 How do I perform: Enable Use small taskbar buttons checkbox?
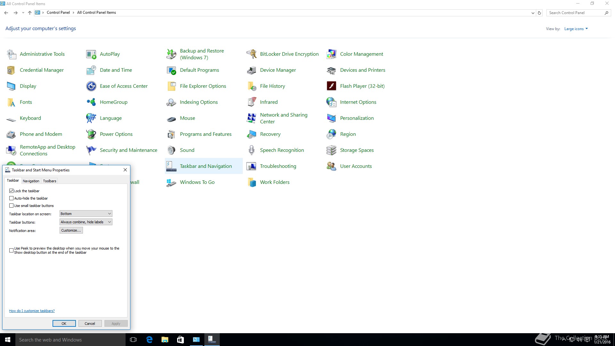click(x=12, y=206)
